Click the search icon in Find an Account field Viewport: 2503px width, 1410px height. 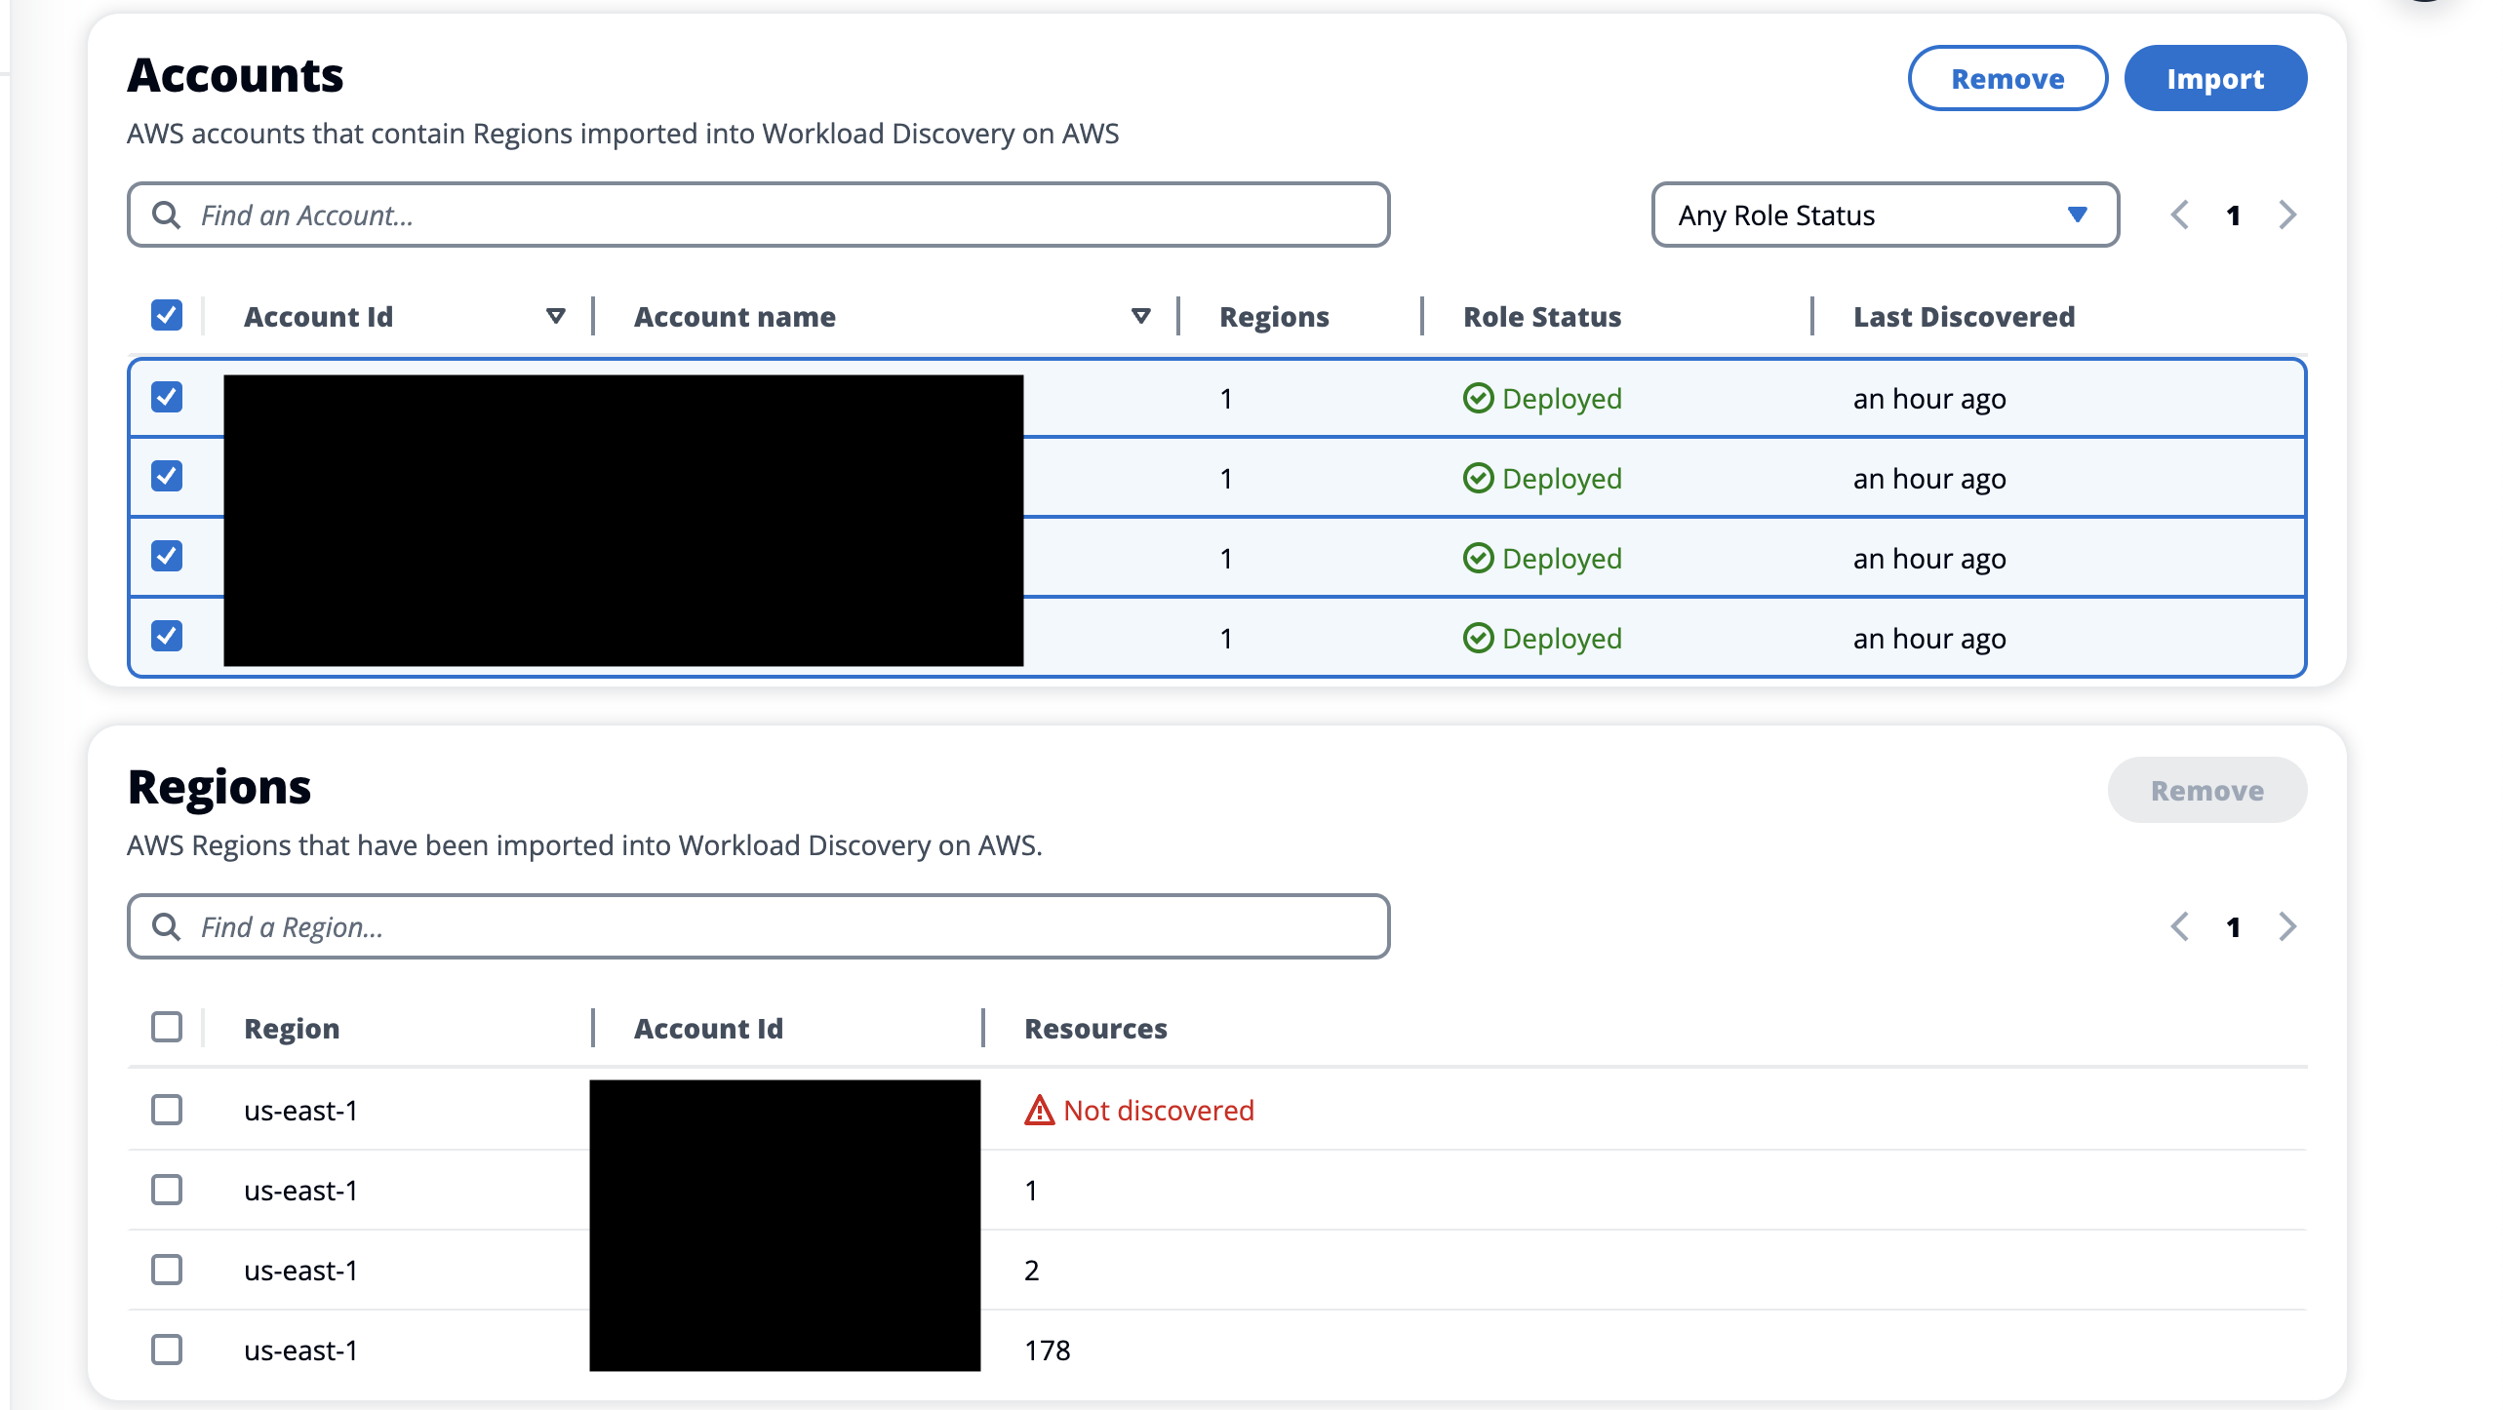point(168,214)
